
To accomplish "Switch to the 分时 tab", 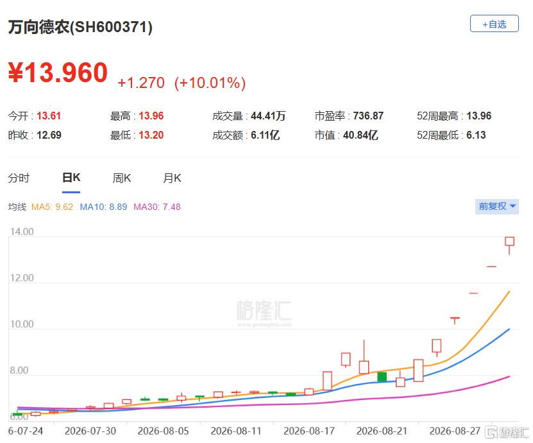I will pyautogui.click(x=19, y=178).
